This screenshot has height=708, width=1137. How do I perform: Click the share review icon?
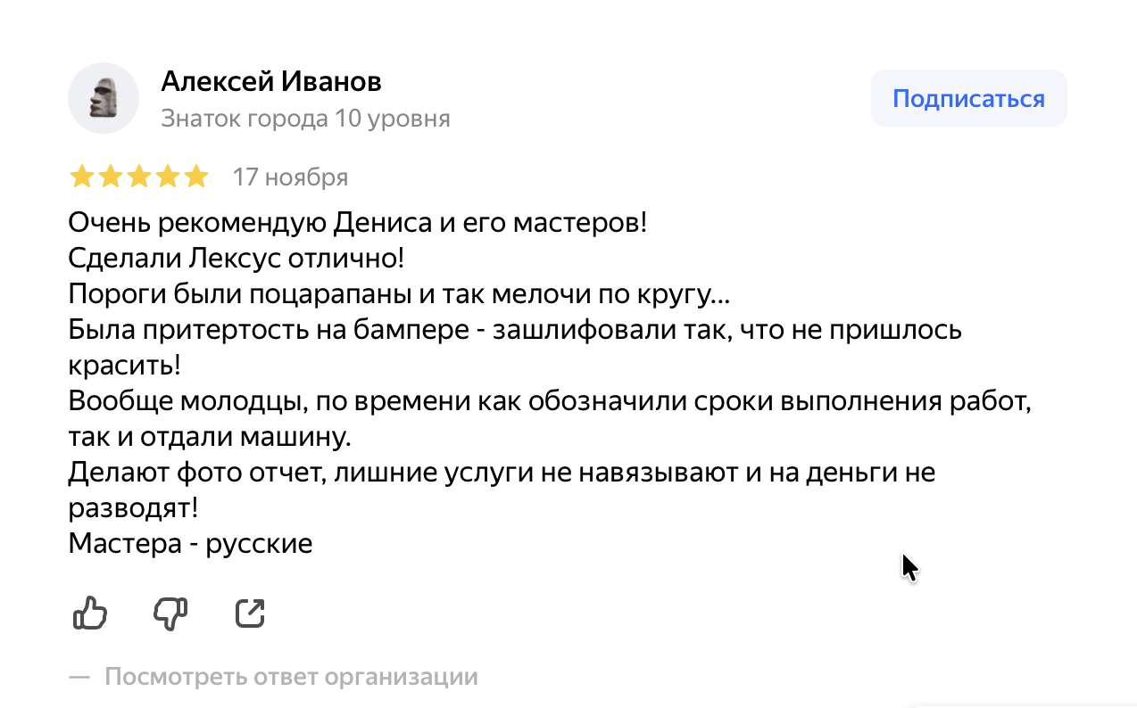250,613
